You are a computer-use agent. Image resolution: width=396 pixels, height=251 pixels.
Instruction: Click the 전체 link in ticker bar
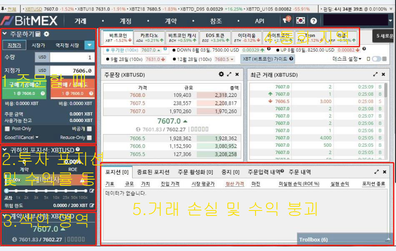[12, 9]
